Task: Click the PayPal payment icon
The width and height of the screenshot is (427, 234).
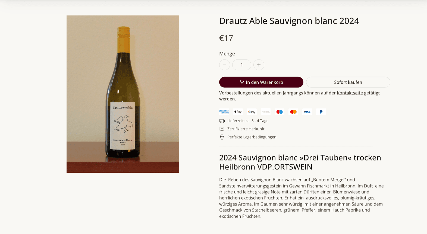Action: (x=321, y=112)
